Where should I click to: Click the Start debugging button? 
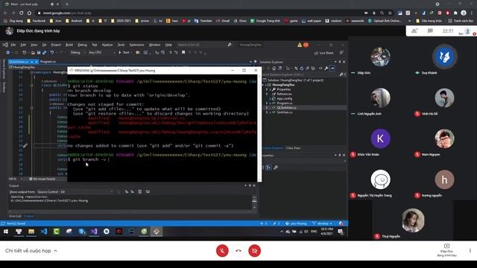(x=124, y=53)
